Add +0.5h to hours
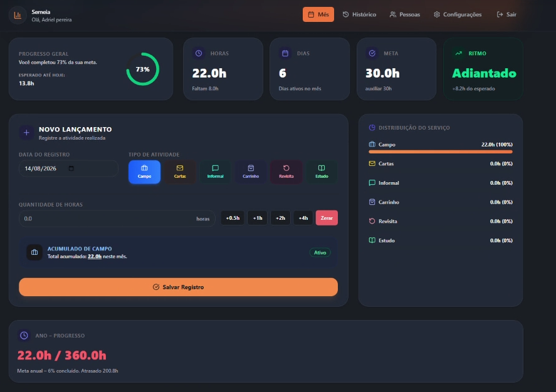This screenshot has height=392, width=556. pyautogui.click(x=233, y=218)
